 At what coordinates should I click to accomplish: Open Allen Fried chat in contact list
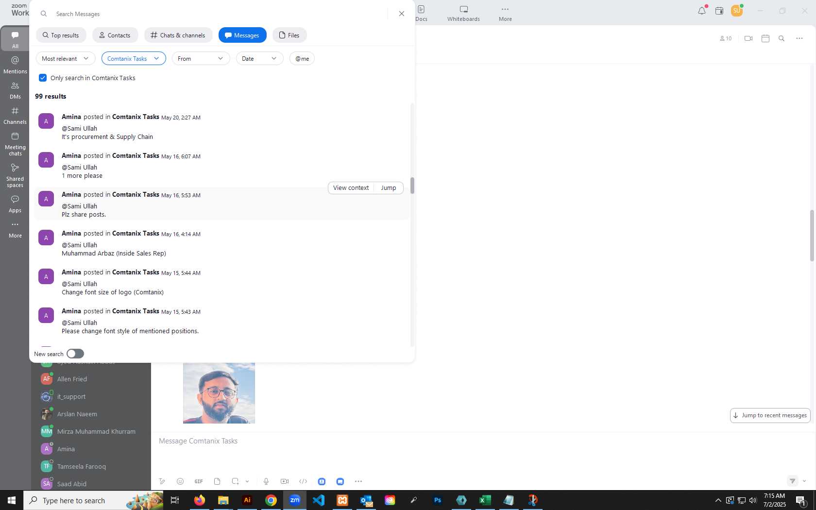[x=91, y=379]
